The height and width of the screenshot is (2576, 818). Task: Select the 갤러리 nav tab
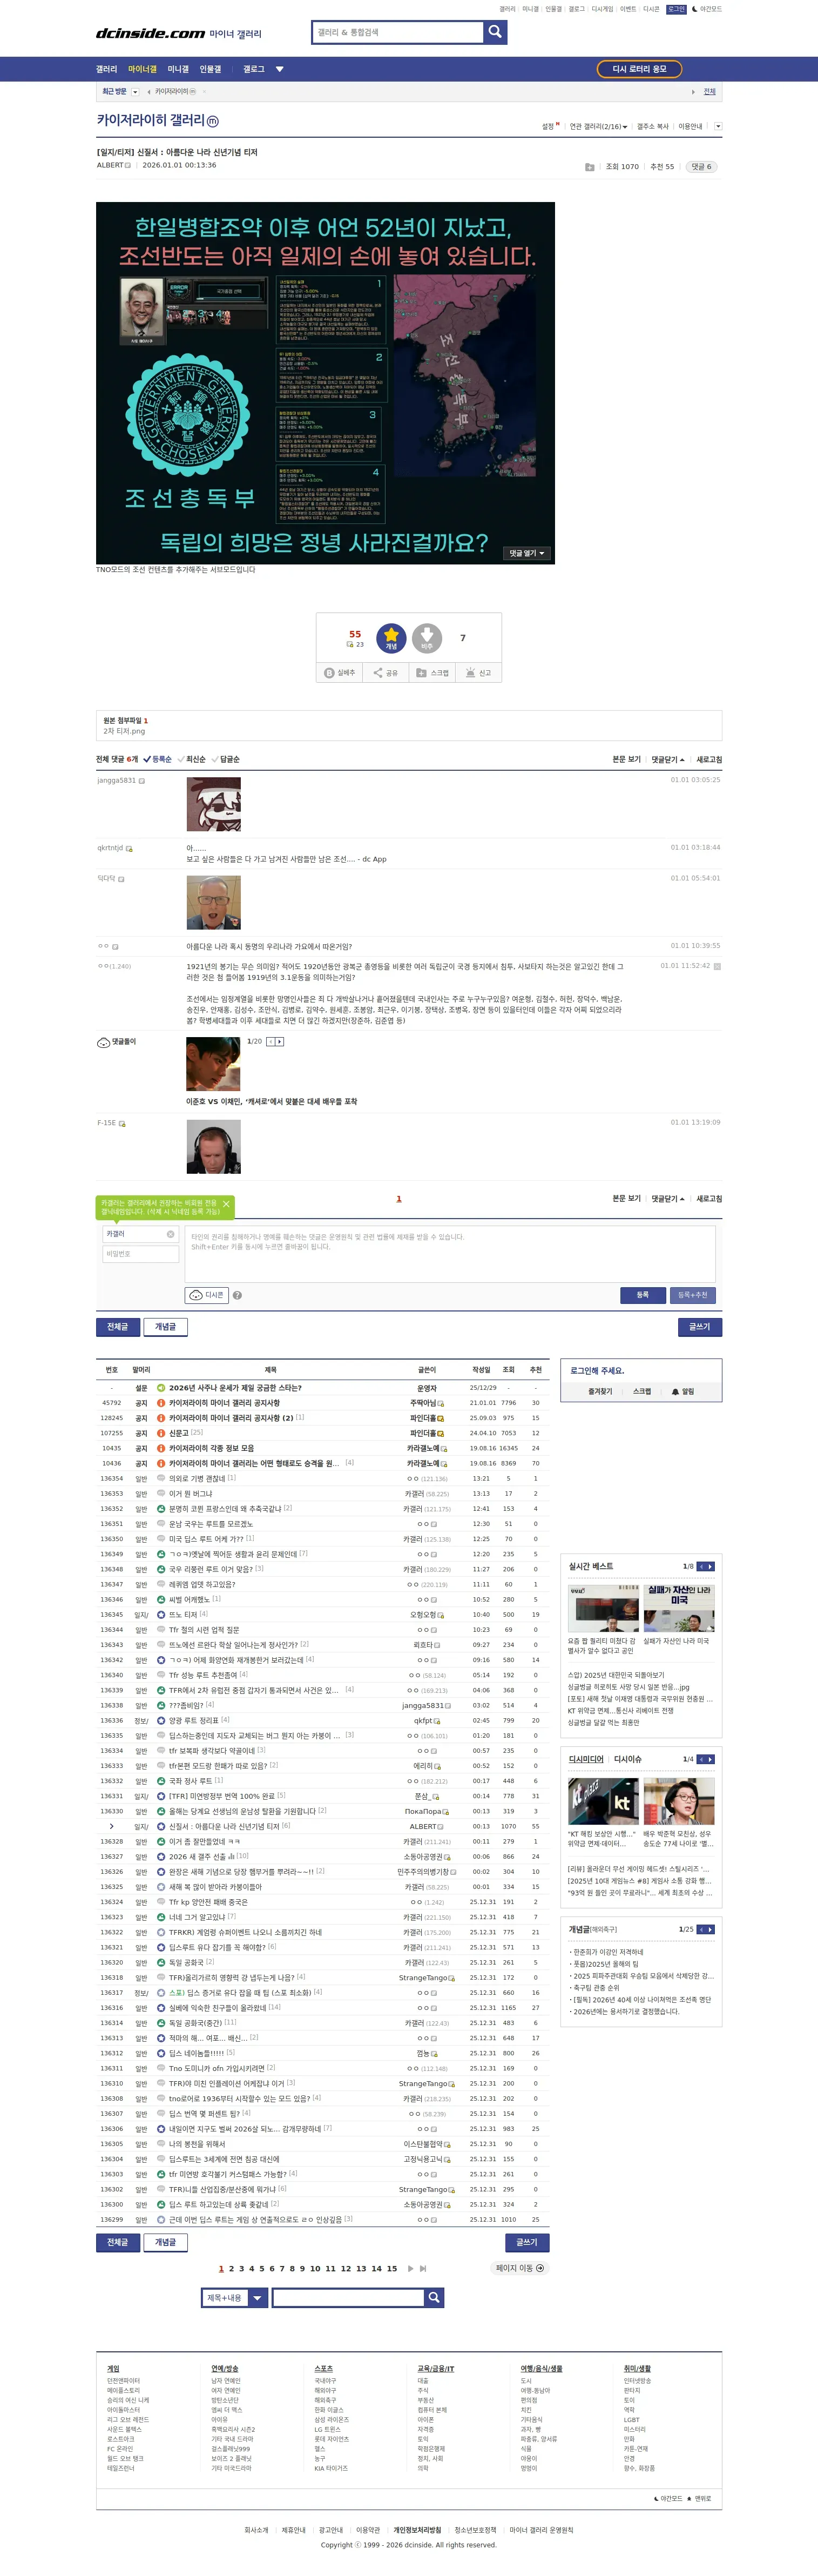(x=107, y=69)
